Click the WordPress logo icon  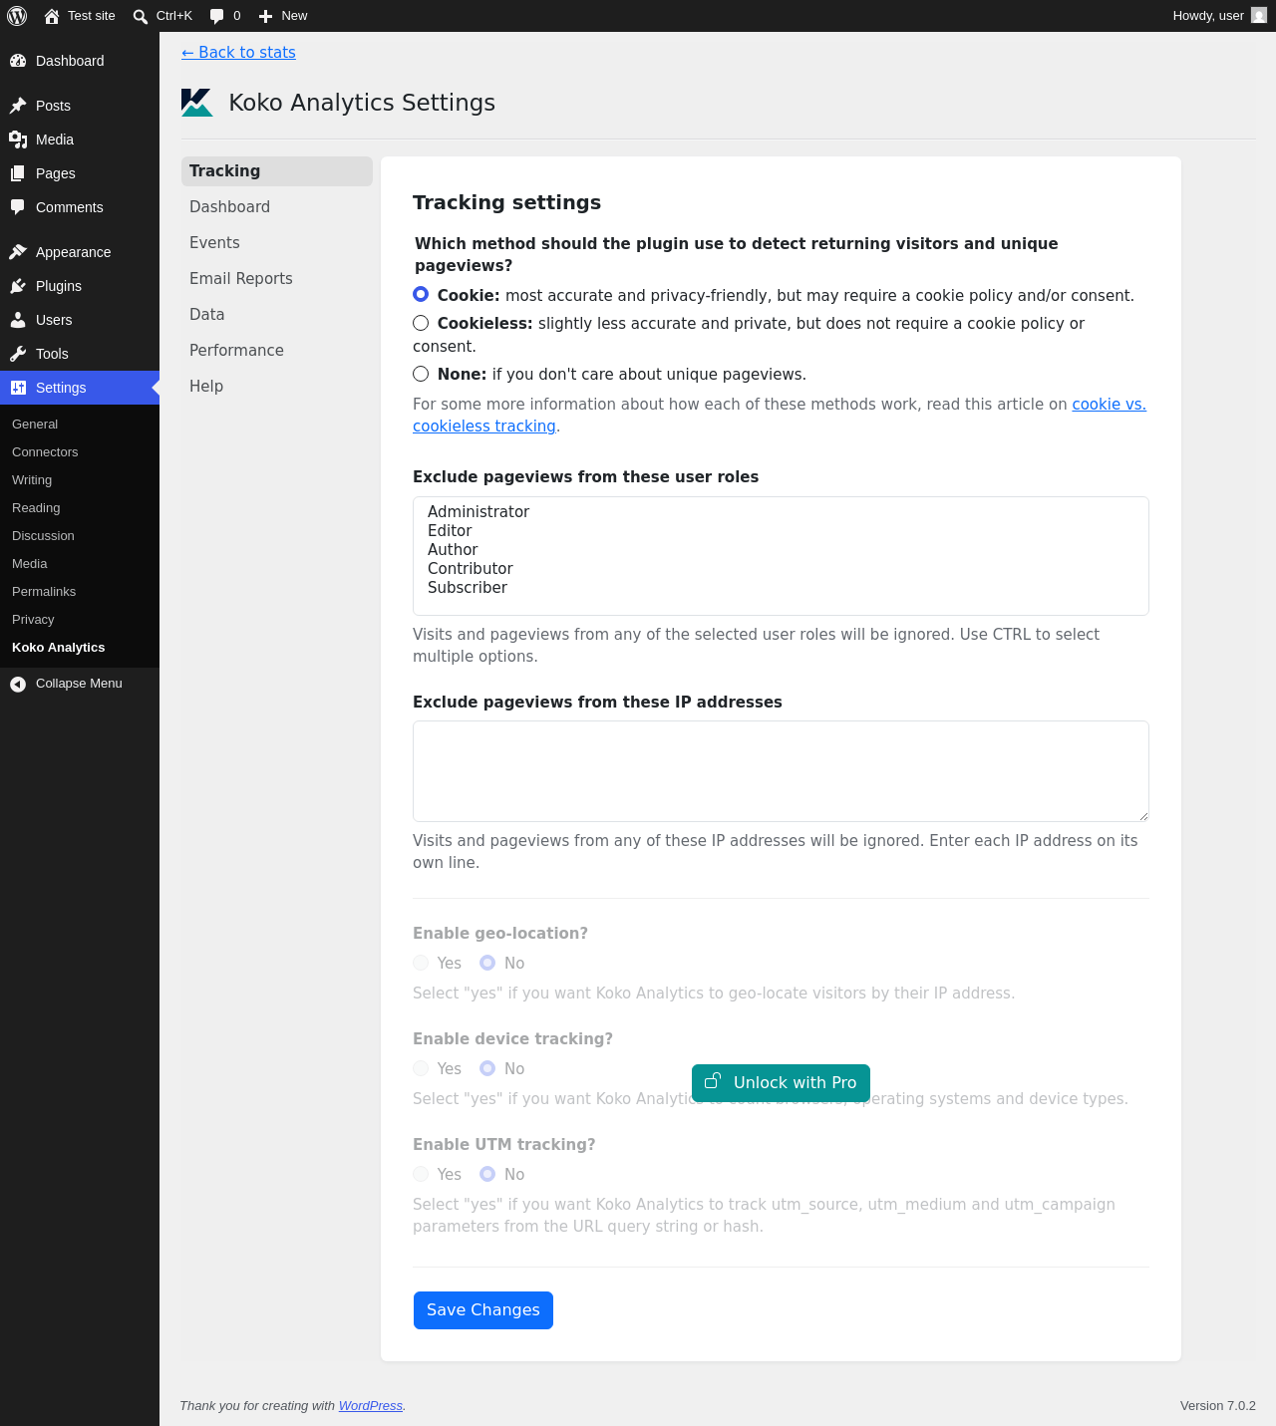pyautogui.click(x=17, y=16)
